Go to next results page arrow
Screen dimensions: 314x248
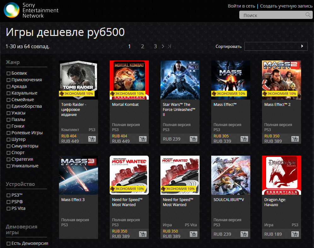[x=163, y=46]
